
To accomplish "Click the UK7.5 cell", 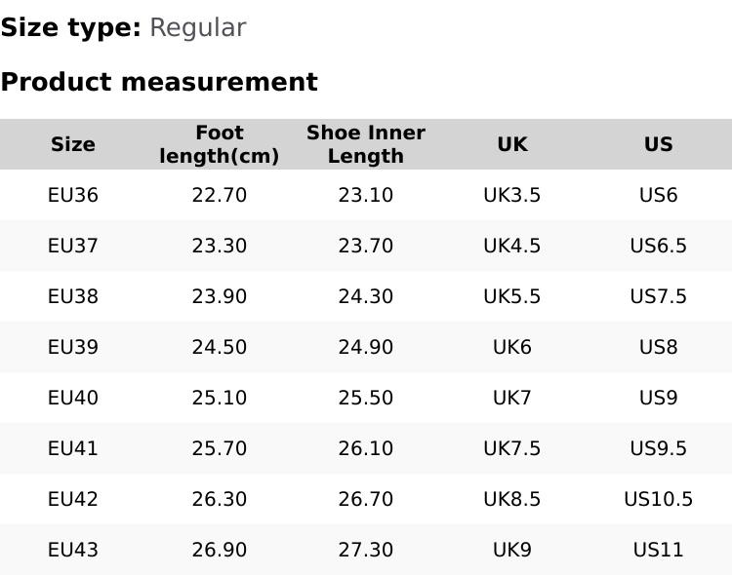I will click(x=512, y=448).
